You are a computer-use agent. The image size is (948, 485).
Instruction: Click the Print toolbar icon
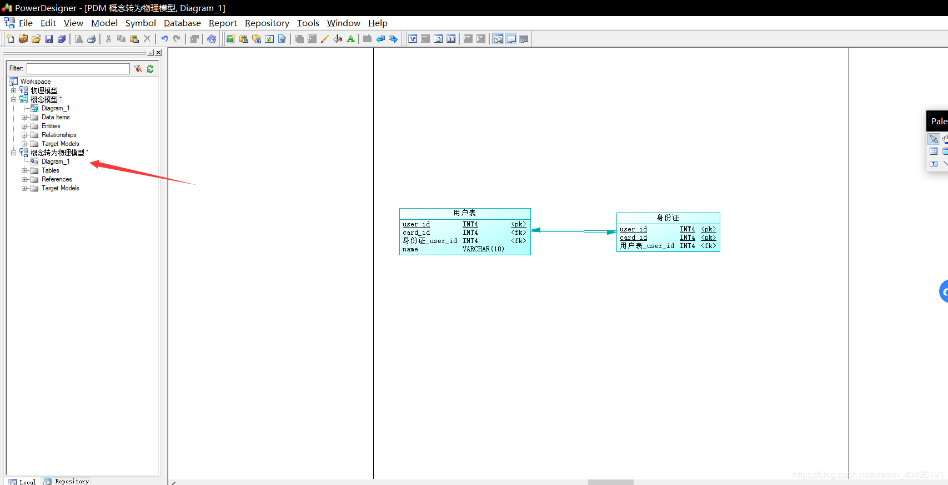click(92, 39)
